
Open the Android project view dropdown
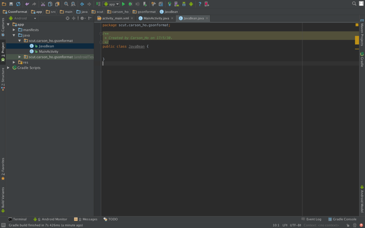(x=23, y=18)
